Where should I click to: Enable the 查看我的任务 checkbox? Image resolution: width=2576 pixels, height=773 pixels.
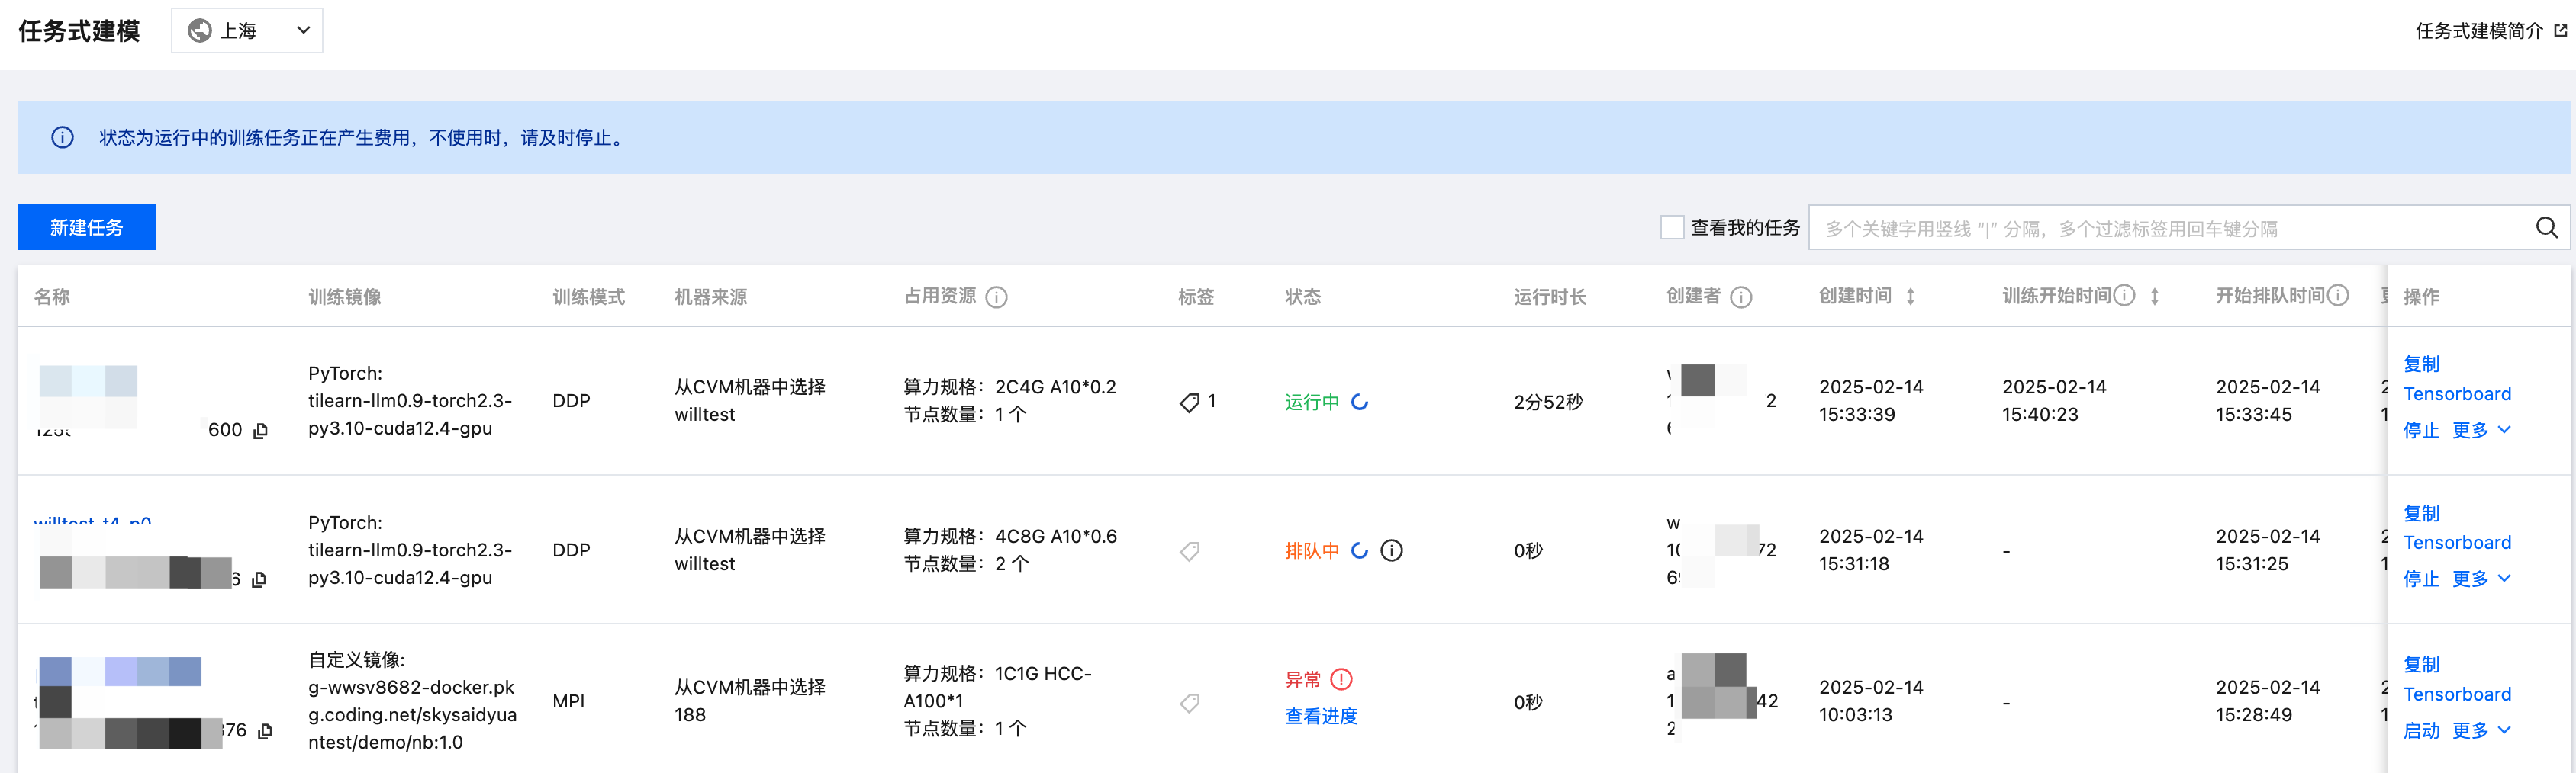(1671, 228)
